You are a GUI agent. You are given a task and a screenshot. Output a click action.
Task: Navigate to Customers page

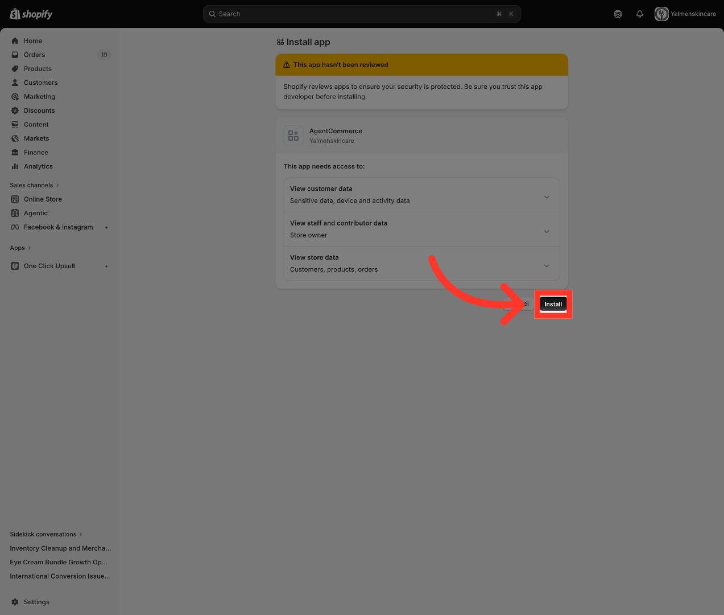tap(41, 83)
